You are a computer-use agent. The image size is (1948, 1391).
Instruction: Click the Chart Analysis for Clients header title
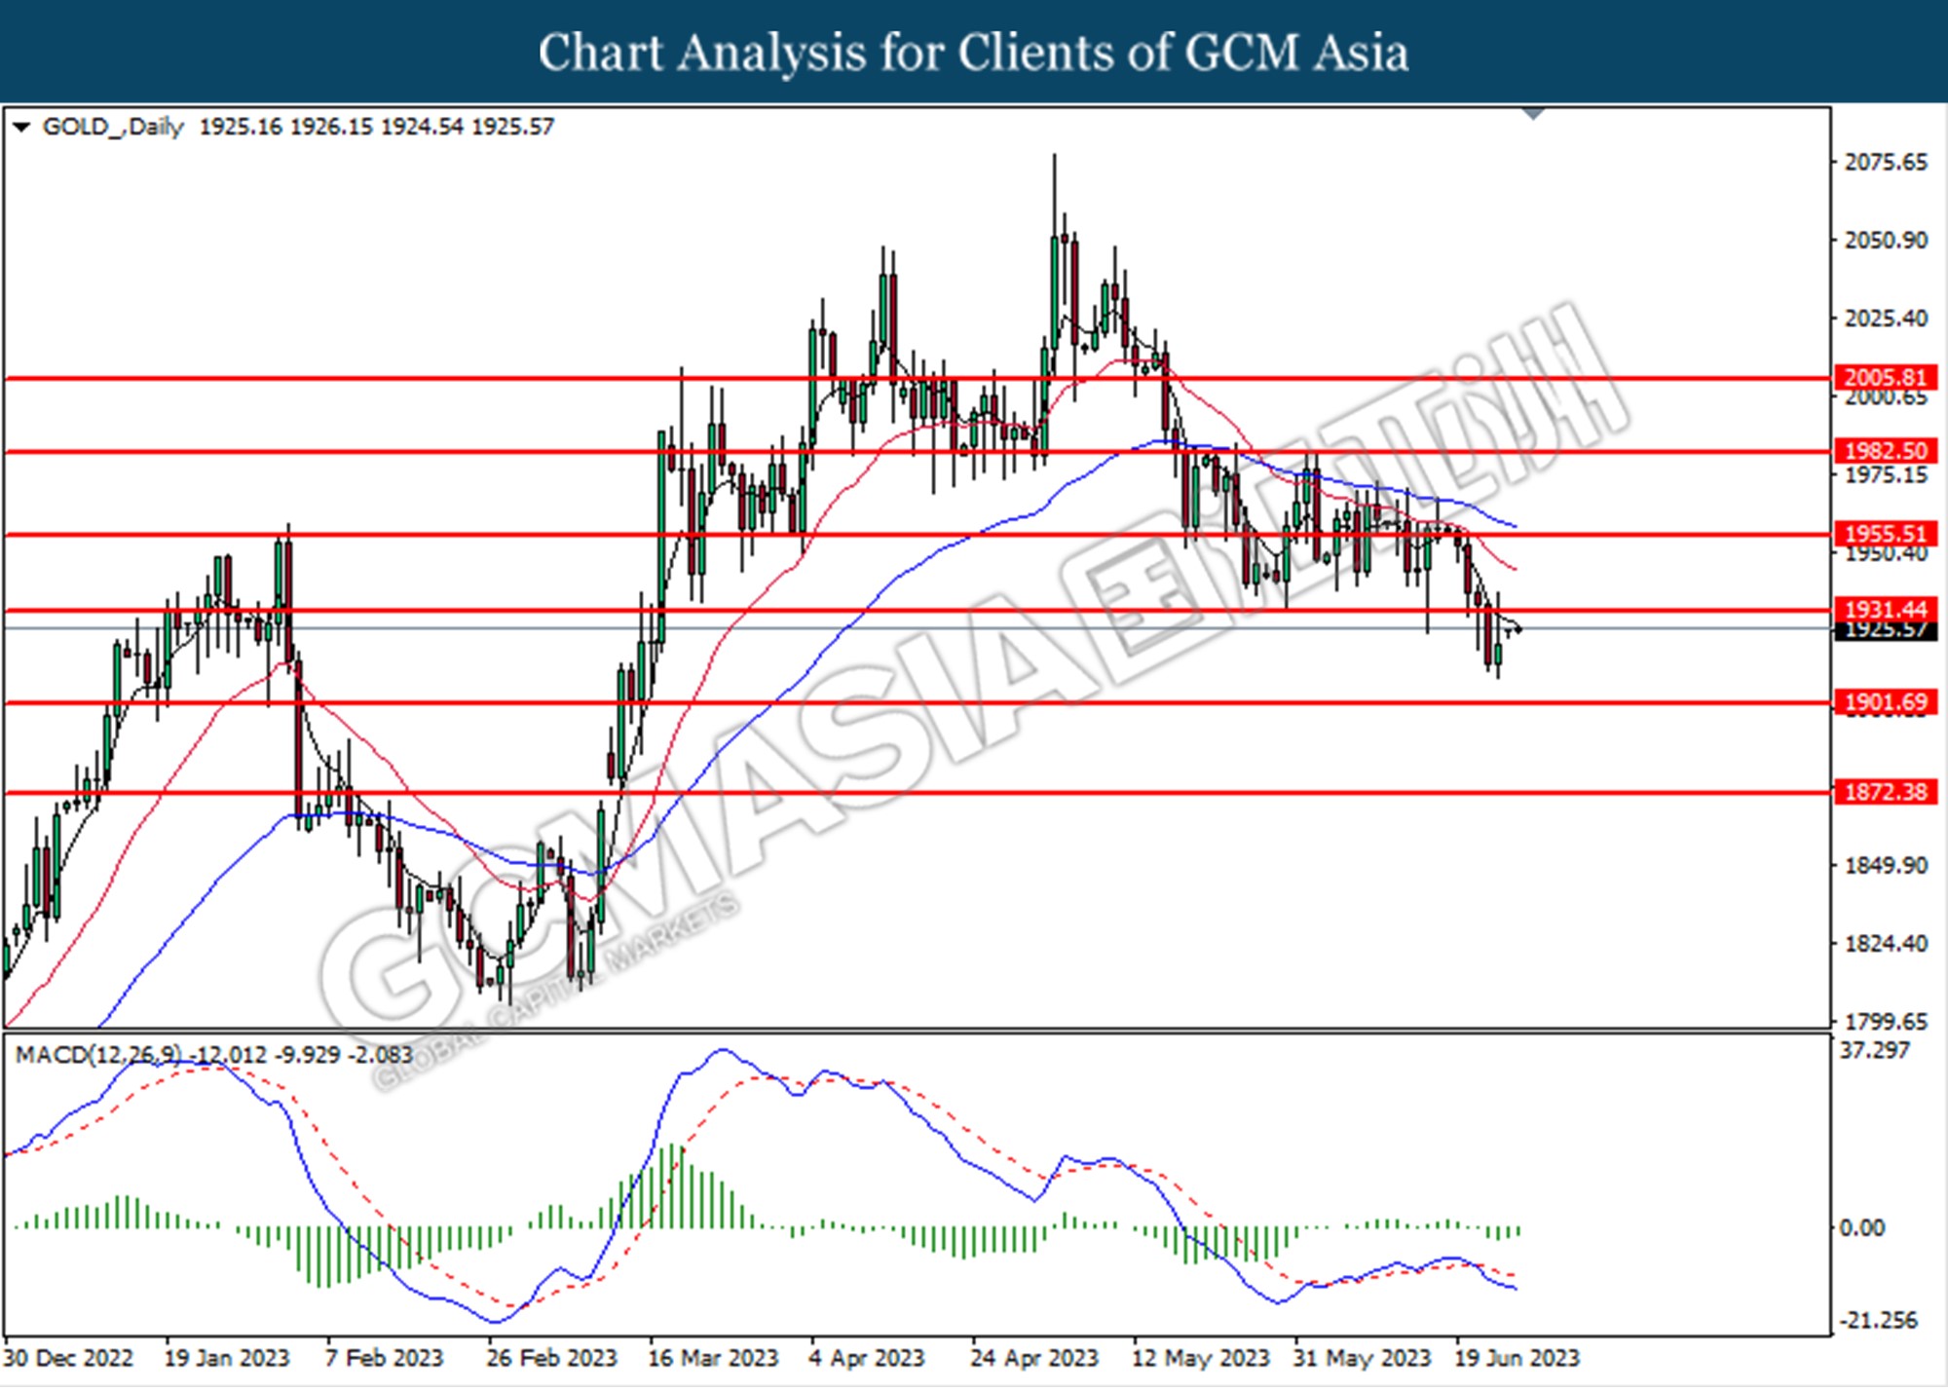(x=974, y=53)
